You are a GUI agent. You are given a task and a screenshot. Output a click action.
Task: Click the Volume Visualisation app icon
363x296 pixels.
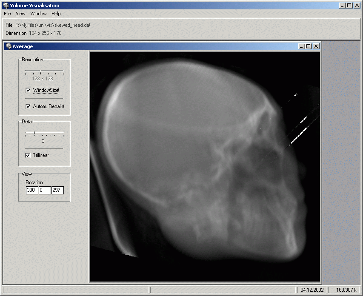pyautogui.click(x=6, y=6)
